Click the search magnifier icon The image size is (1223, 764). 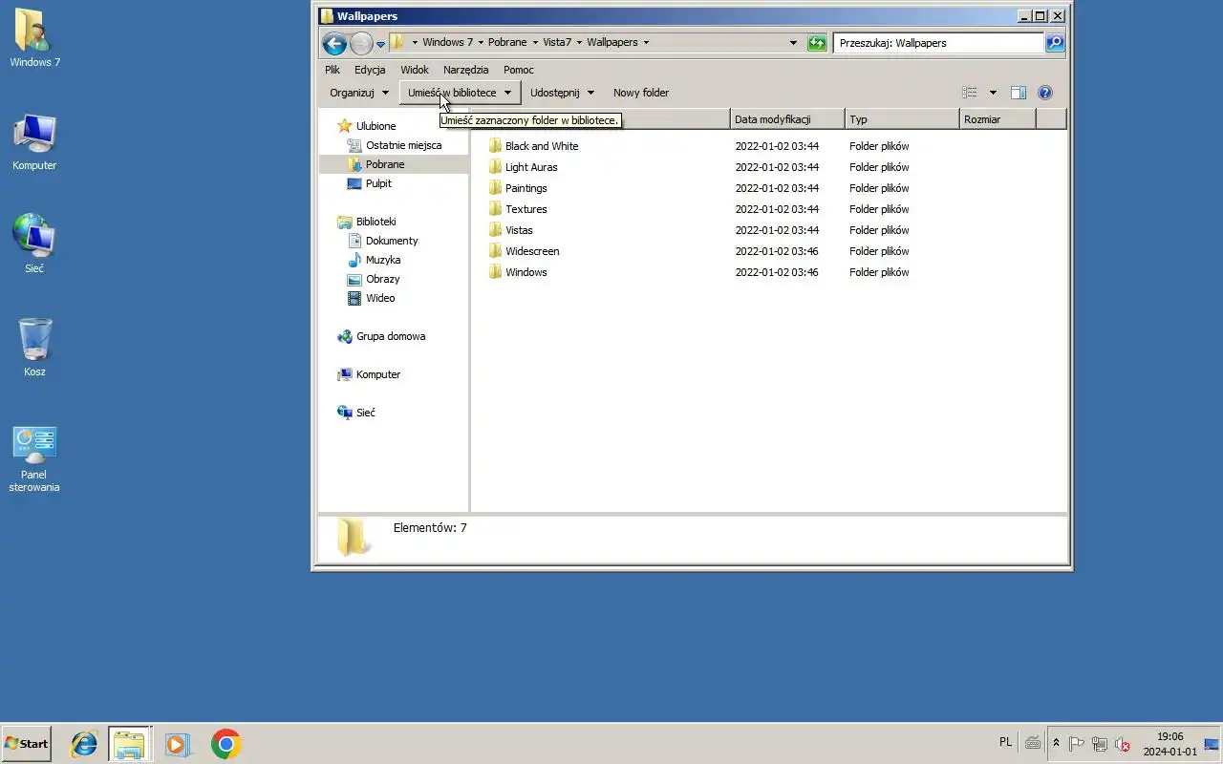click(x=1054, y=43)
